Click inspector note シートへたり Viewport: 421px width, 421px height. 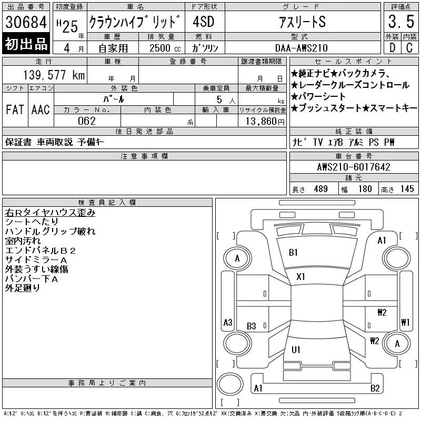32,222
